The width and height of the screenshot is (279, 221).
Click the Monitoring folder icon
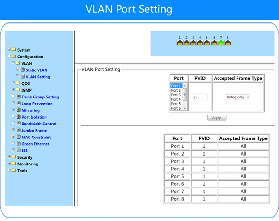pos(14,163)
